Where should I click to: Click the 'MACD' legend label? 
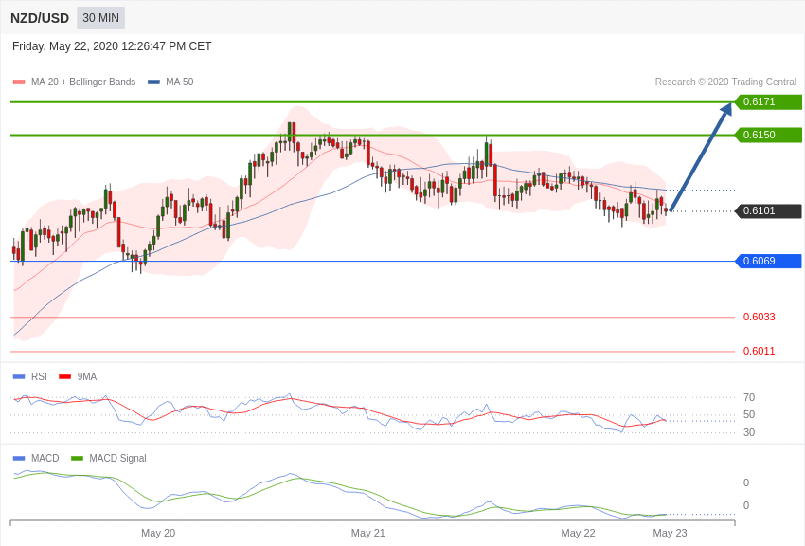click(x=45, y=458)
